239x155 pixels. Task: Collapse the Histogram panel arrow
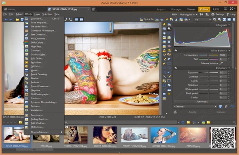(x=229, y=25)
